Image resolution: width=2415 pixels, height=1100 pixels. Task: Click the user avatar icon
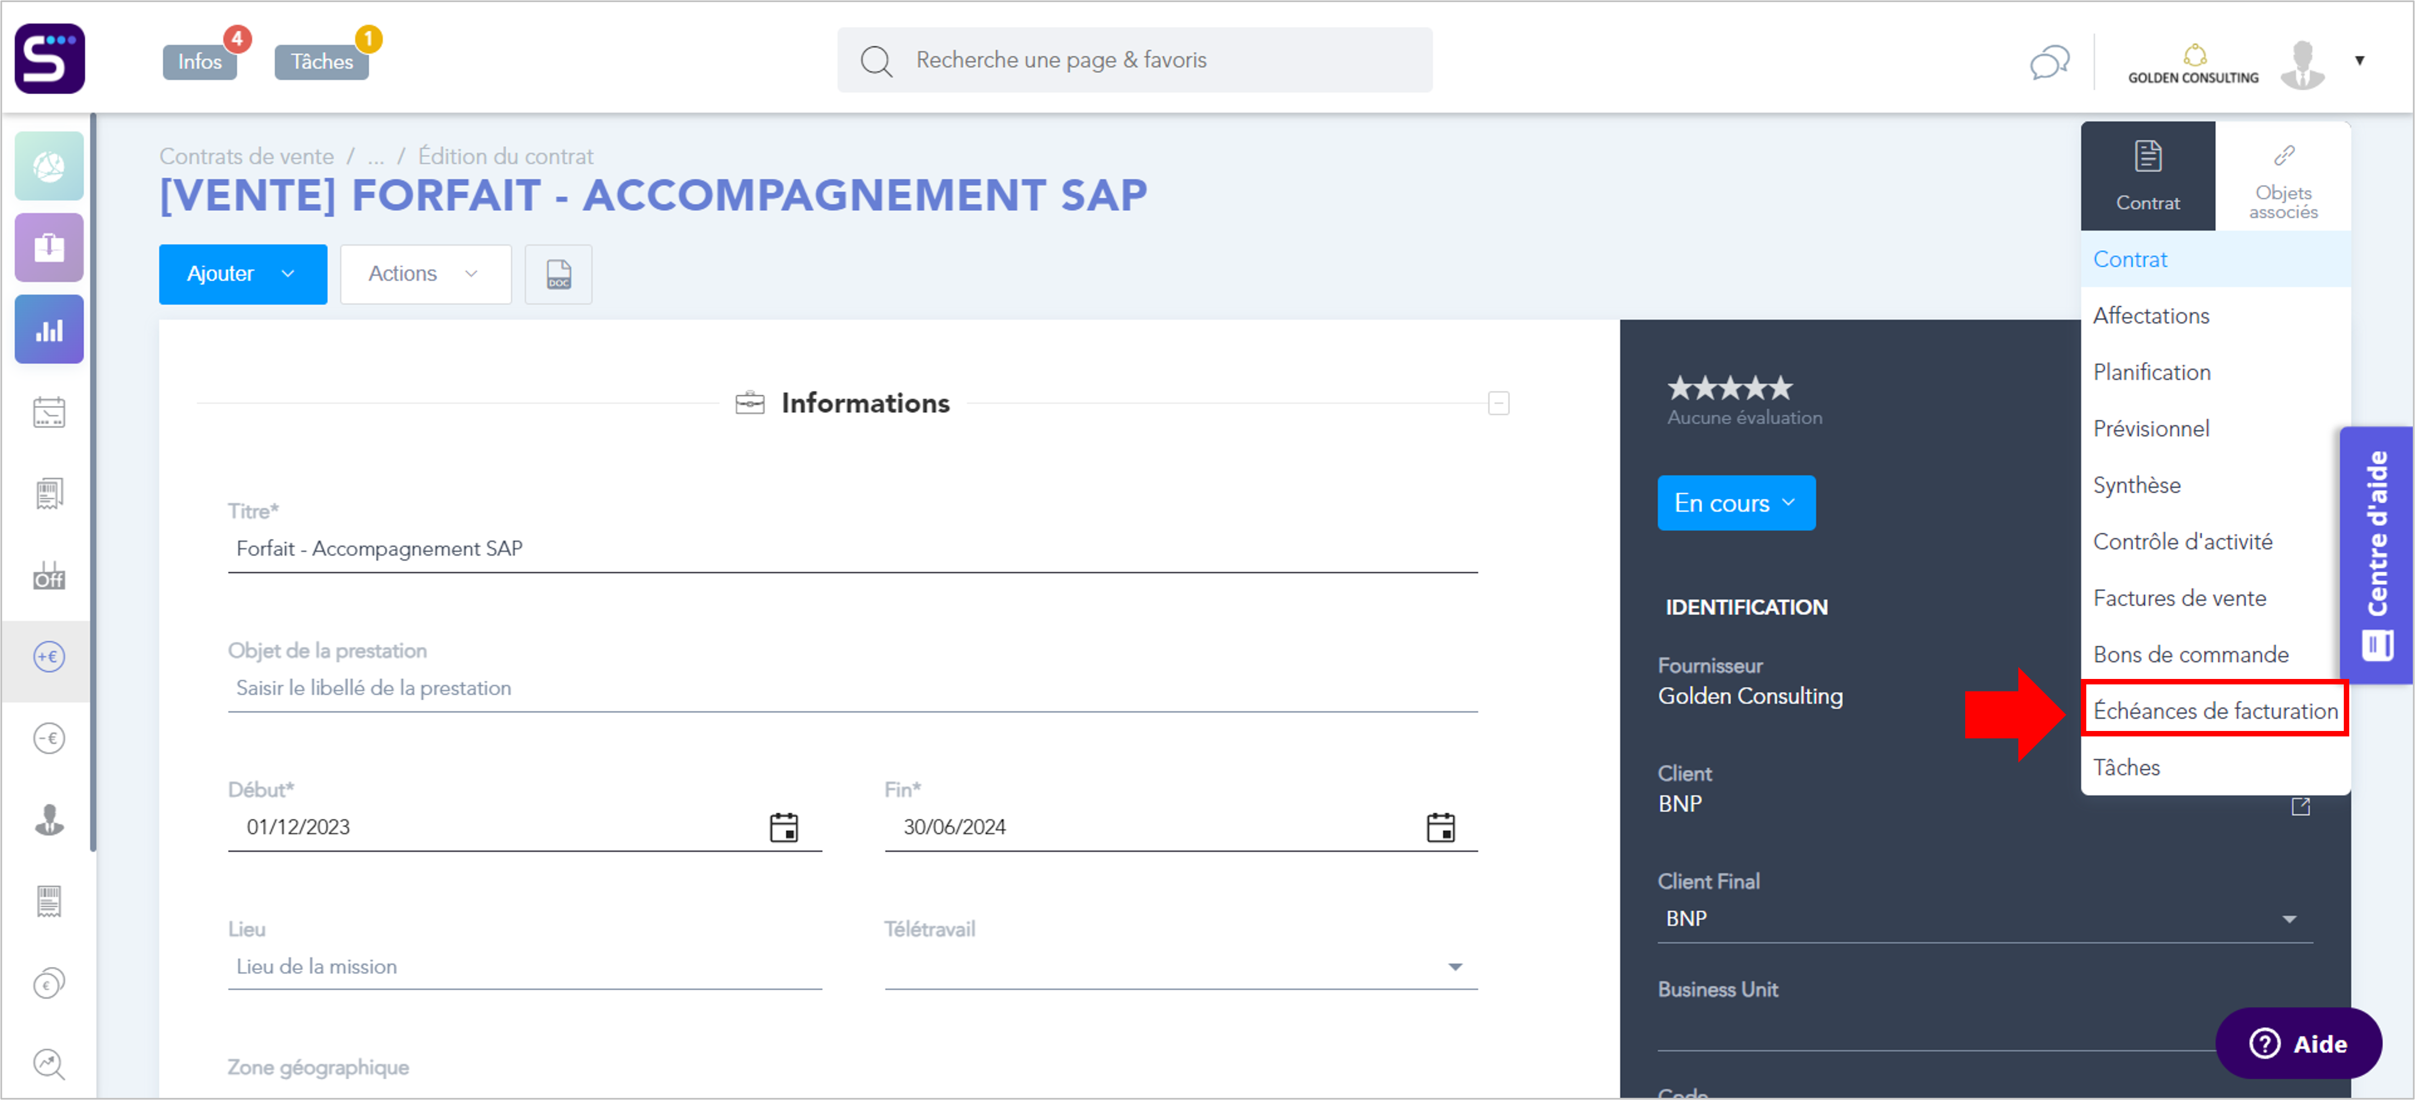[2303, 65]
